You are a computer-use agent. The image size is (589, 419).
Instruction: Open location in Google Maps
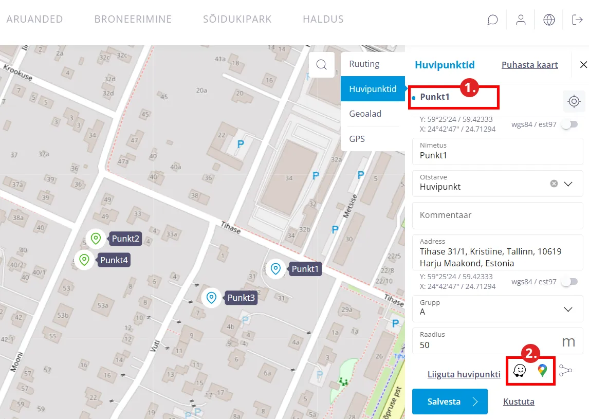(x=542, y=370)
